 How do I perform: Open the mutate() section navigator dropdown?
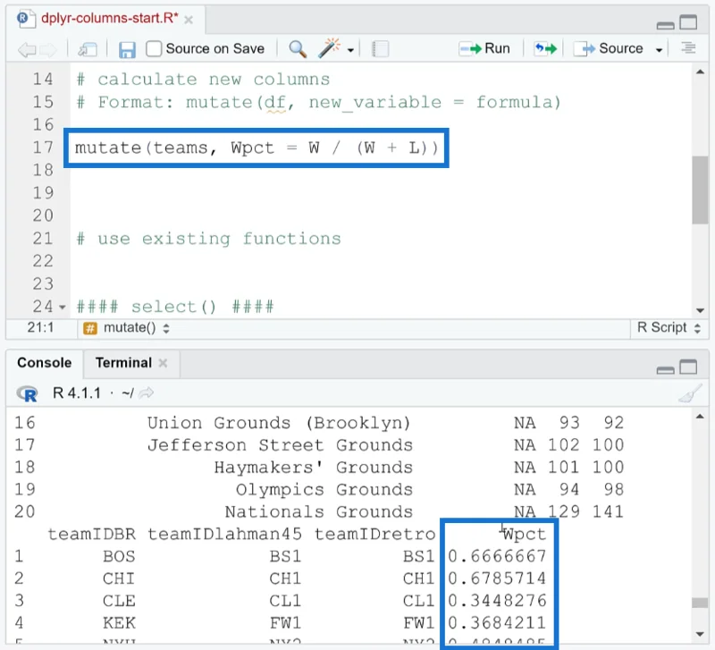coord(126,327)
